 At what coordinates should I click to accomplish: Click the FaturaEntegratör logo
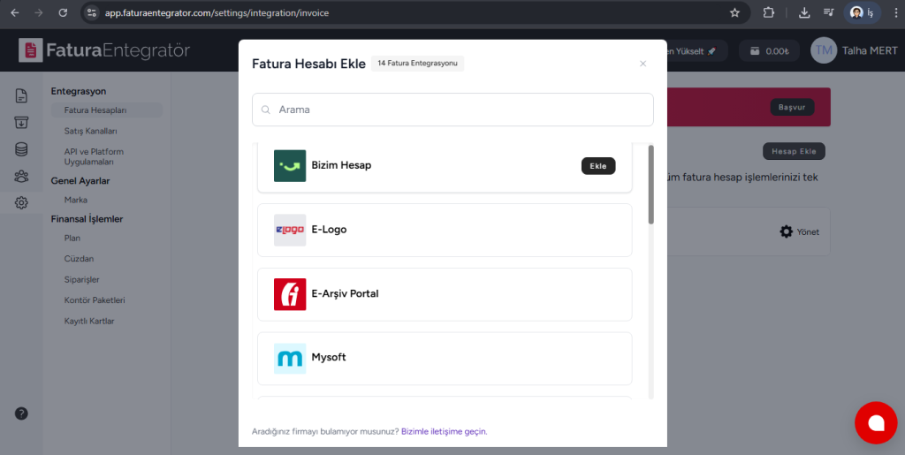pos(104,50)
